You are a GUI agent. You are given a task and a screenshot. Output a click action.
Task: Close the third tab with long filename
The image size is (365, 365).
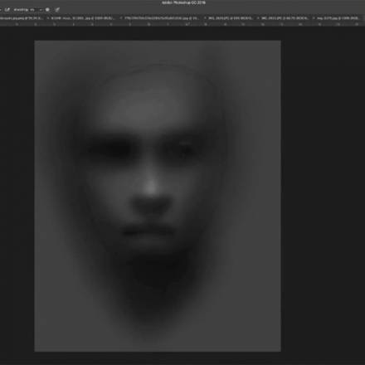[x=121, y=18]
